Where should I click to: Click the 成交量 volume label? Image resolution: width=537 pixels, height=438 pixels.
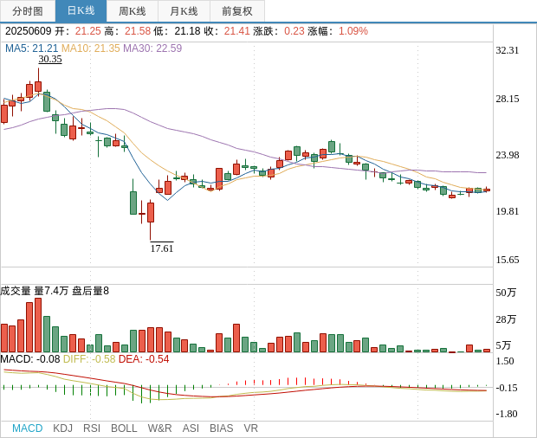coord(16,291)
